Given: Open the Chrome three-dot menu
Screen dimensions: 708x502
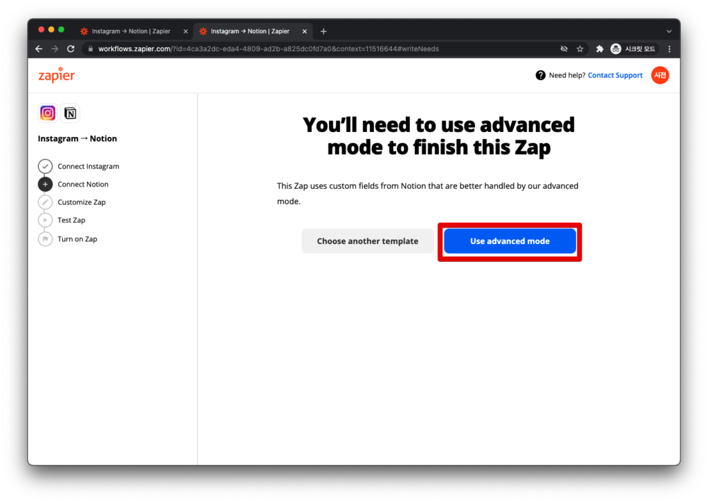Looking at the screenshot, I should [x=669, y=49].
